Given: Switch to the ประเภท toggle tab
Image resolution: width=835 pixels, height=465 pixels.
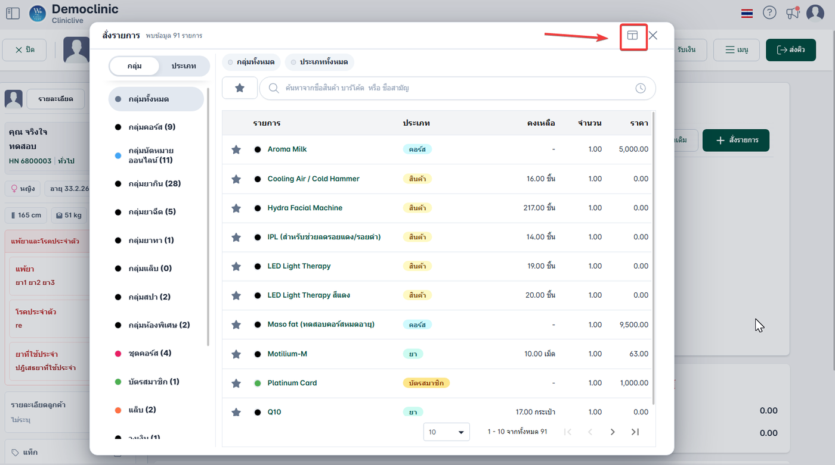Looking at the screenshot, I should pos(184,66).
